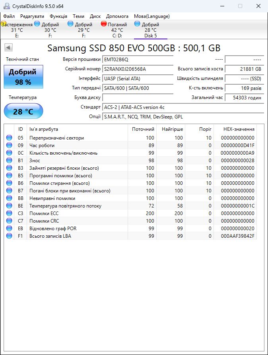Click status orb for attribute C3 row
This screenshot has width=268, height=355.
tap(9, 213)
